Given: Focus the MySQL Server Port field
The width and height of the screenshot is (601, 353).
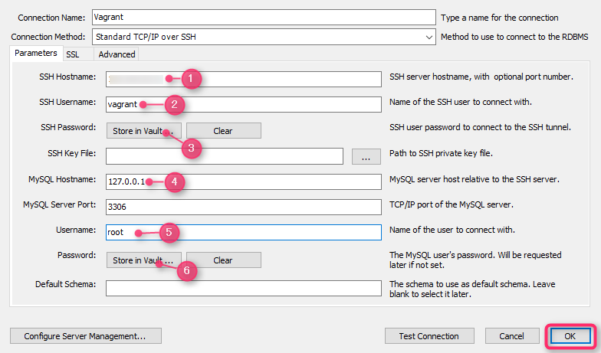Looking at the screenshot, I should 244,207.
